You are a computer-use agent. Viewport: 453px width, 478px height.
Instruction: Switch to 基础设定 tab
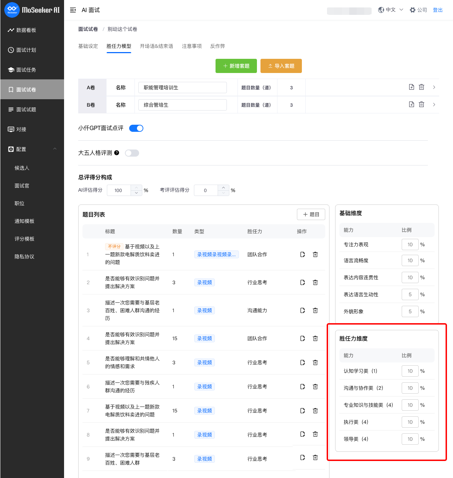pos(88,46)
